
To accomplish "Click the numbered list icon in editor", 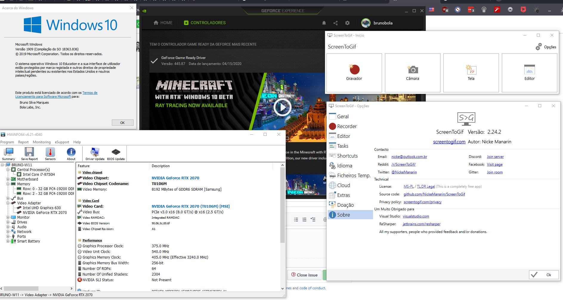I will click(x=304, y=220).
